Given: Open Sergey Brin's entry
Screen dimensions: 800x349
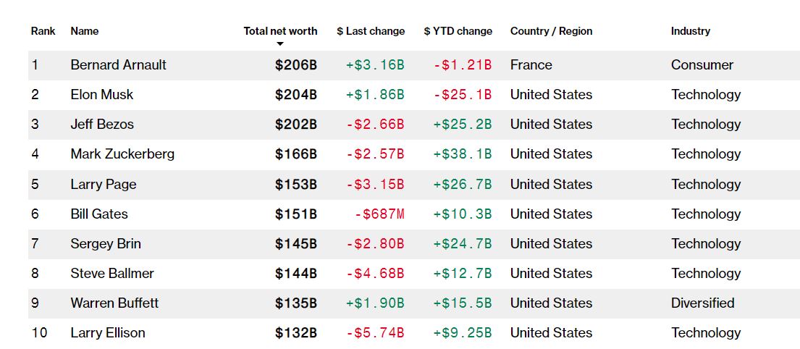Looking at the screenshot, I should 106,244.
